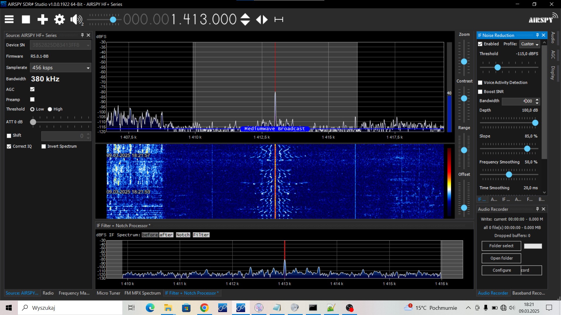The width and height of the screenshot is (561, 315).
Task: Switch to the Radio tab
Action: click(x=48, y=293)
